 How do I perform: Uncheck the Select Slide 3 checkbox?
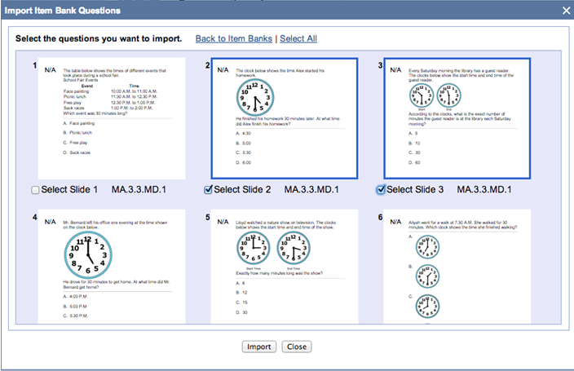pos(381,190)
